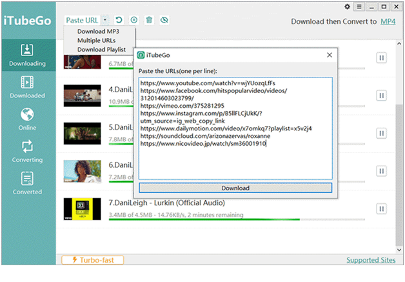405x282 pixels.
Task: Click the yellow Lurkin audio thumbnail
Action: pos(82,209)
